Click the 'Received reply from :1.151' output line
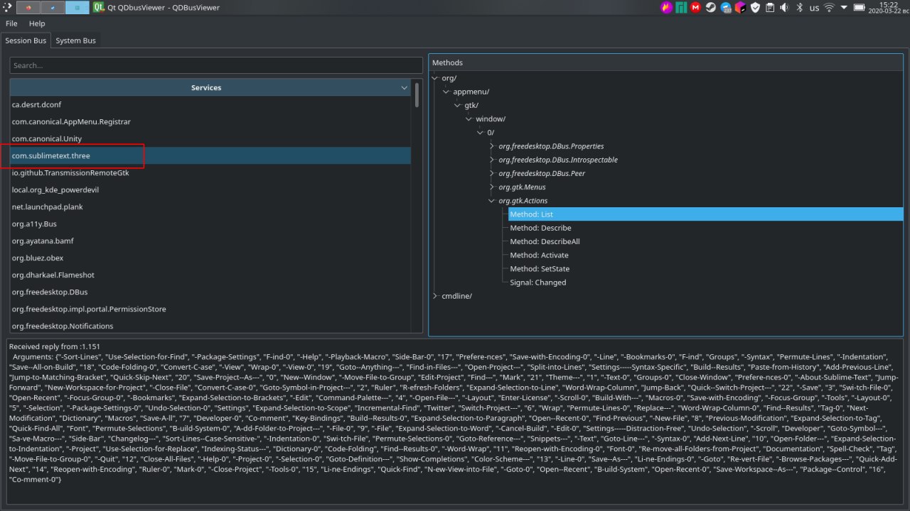The image size is (910, 511). tap(54, 346)
